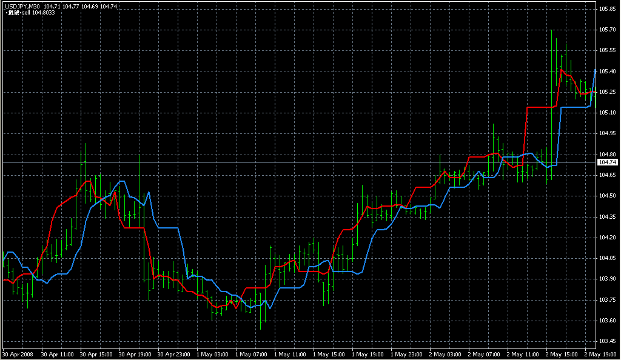The image size is (621, 360).
Task: Click the blue indicator line's rightmost end
Action: [x=595, y=72]
